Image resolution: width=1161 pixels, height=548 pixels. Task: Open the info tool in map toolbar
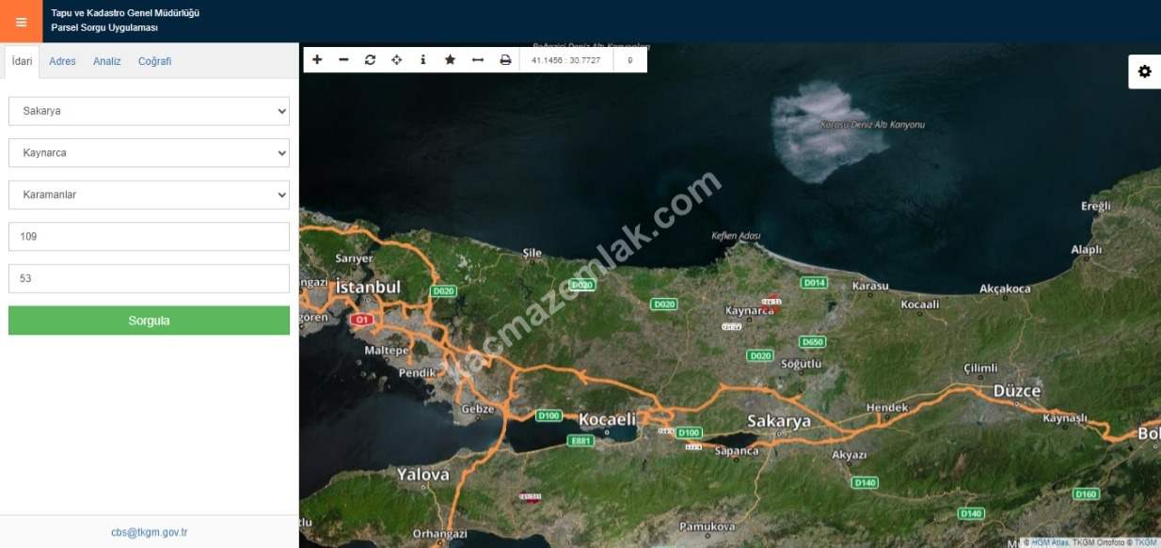[x=423, y=60]
